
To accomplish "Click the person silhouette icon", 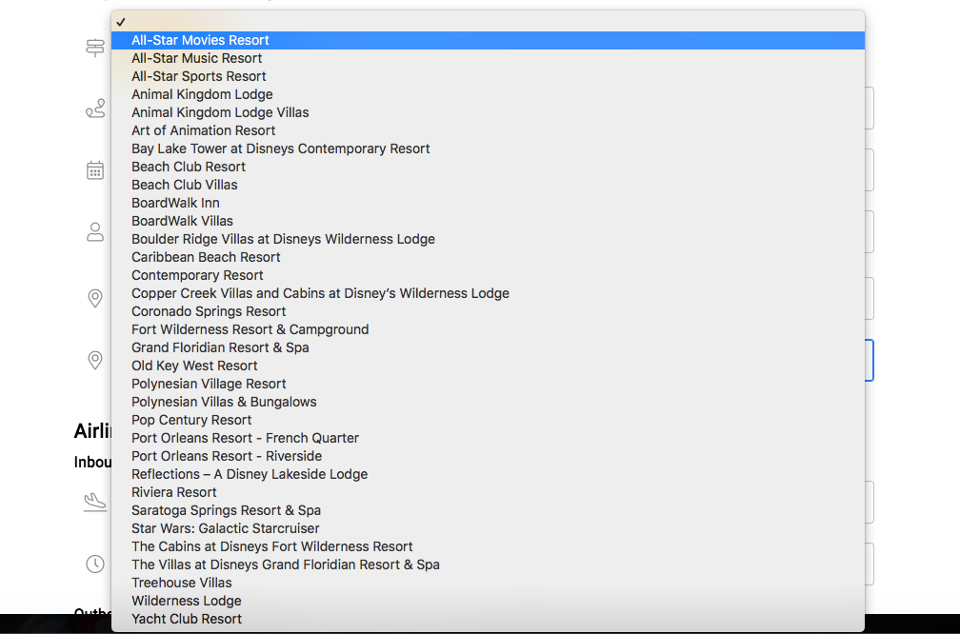I will coord(95,231).
